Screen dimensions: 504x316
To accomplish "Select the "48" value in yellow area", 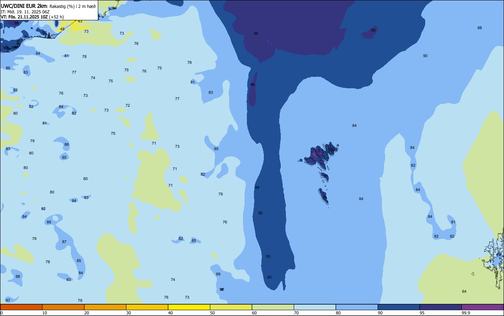I will 62,29.
